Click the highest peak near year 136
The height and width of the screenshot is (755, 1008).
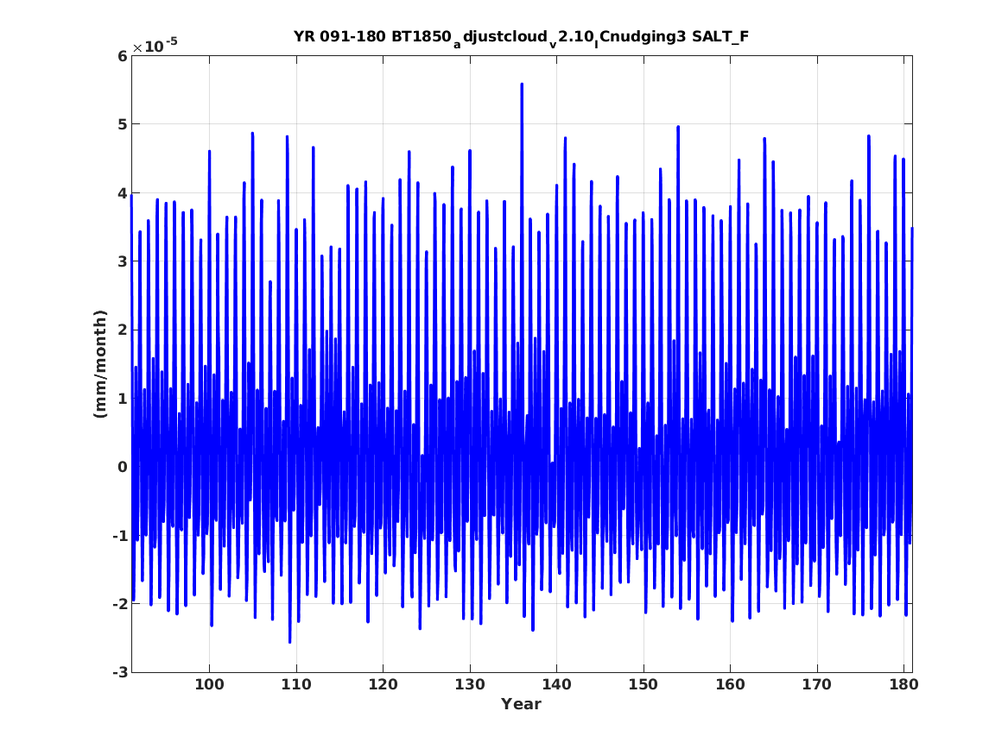click(522, 84)
